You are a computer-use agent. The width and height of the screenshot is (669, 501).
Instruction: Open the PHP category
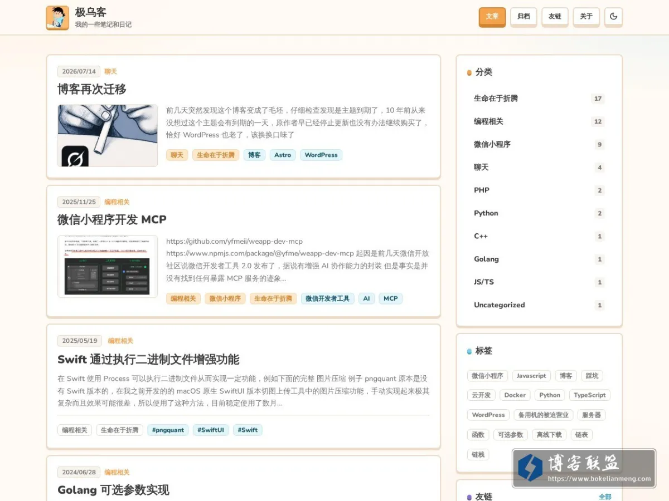539,190
